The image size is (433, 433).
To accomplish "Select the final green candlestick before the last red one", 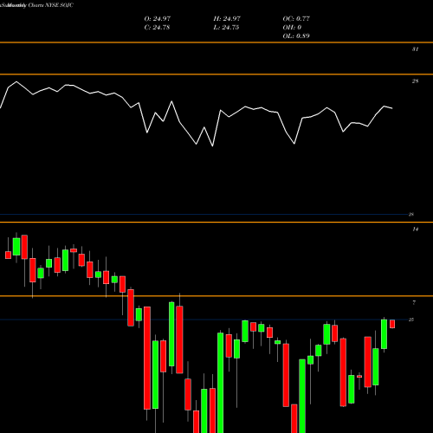I will [384, 334].
